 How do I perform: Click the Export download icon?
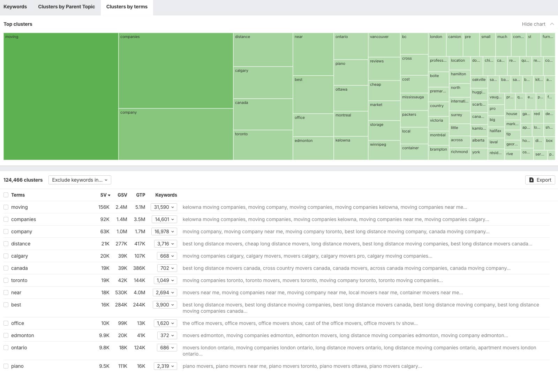click(x=531, y=180)
